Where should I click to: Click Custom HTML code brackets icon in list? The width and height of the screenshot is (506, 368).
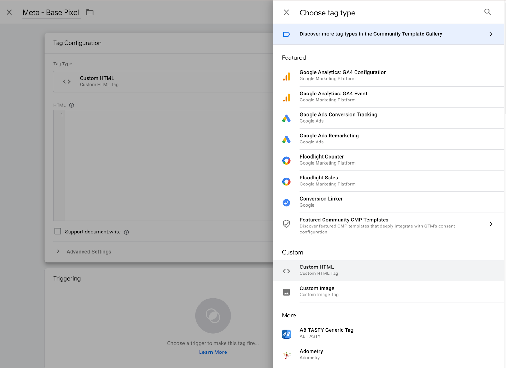click(x=287, y=271)
